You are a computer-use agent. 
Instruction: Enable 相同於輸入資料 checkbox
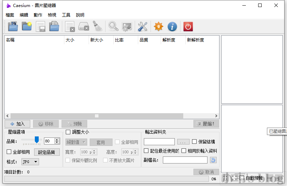pyautogui.click(x=184, y=151)
